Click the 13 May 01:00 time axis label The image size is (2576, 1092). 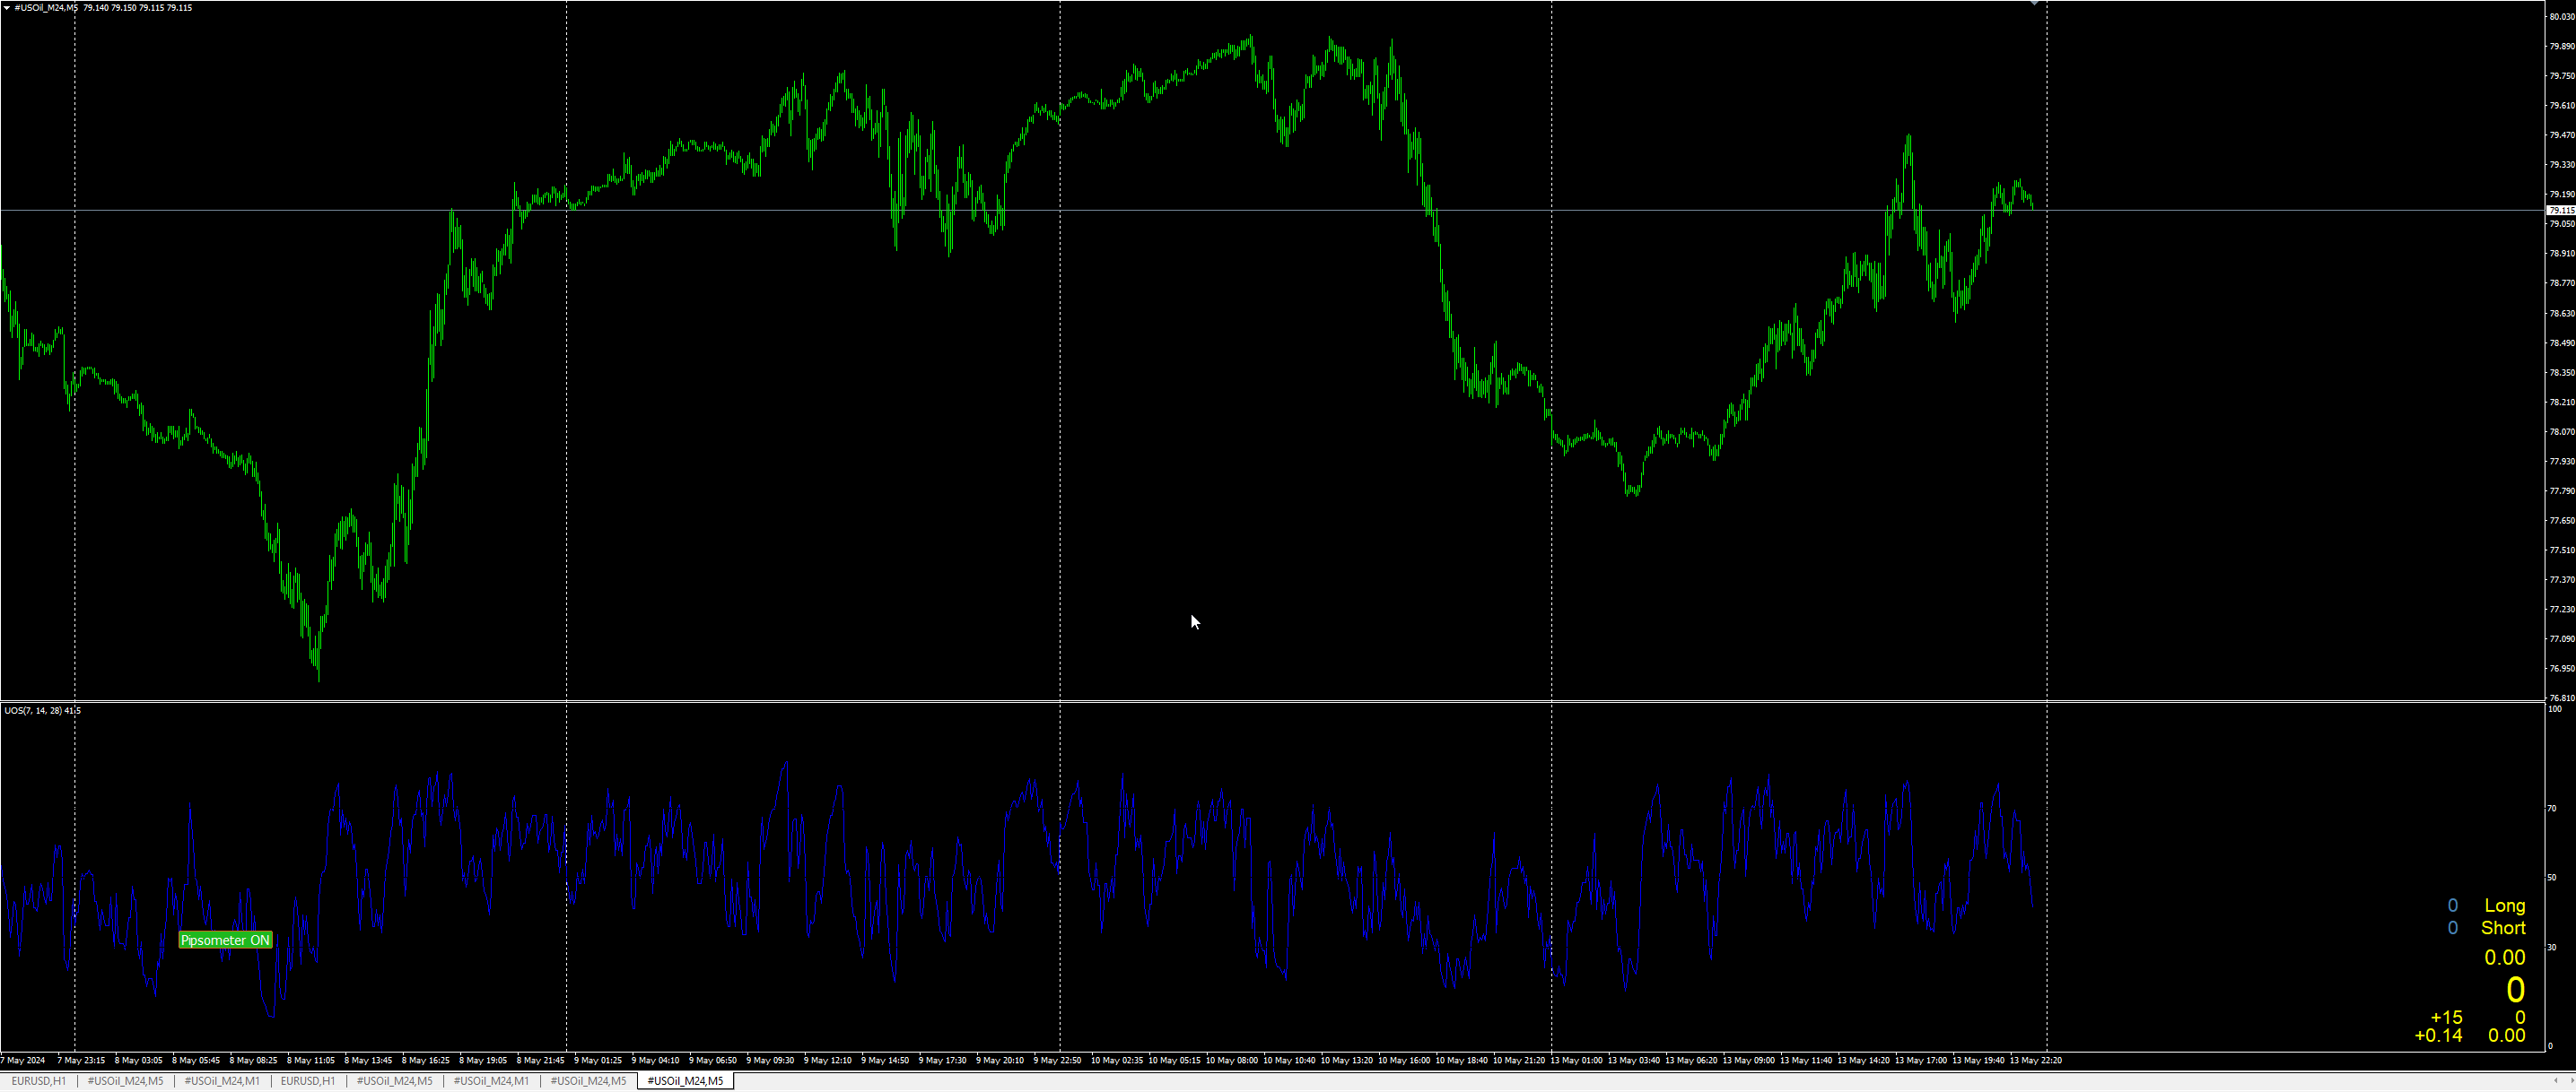click(x=1576, y=1060)
